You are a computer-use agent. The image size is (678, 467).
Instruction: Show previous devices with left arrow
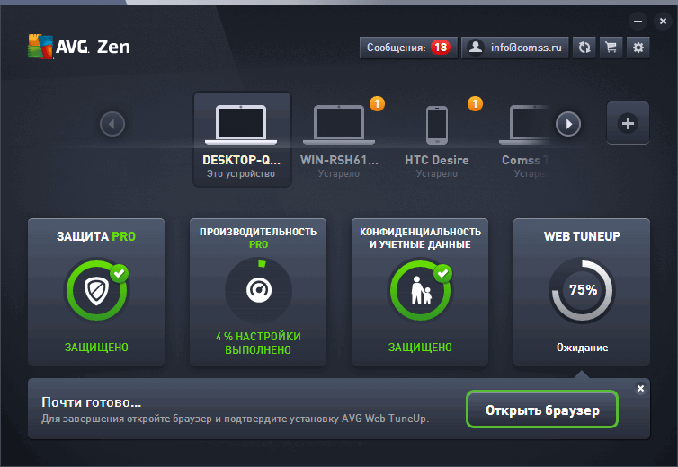(x=112, y=124)
